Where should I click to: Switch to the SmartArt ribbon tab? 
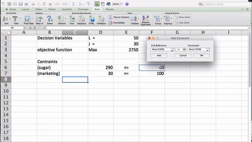[67, 9]
